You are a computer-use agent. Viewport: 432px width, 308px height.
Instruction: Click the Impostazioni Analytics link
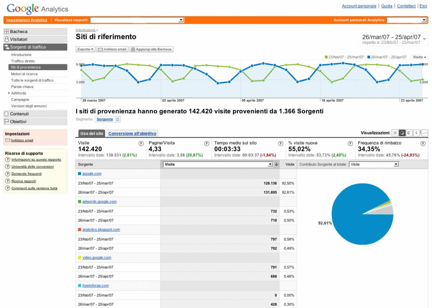(27, 20)
